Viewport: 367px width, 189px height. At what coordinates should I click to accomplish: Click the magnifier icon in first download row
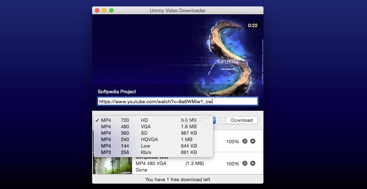click(245, 141)
